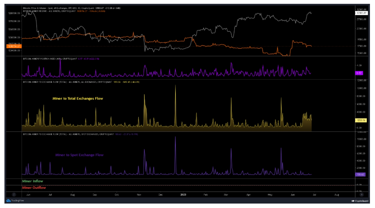This screenshot has height=208, width=375.
Task: Open the Bitcoin Price & Volume legend entry
Action: coord(48,6)
